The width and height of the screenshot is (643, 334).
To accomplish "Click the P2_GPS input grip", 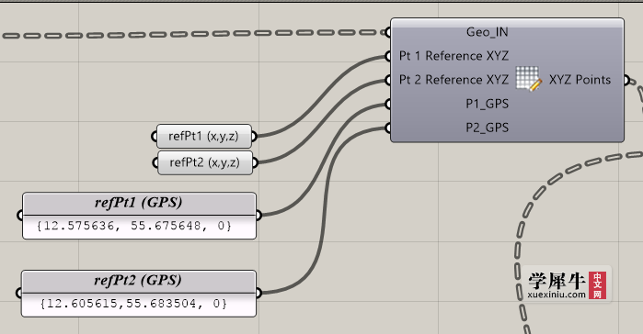I will [x=388, y=128].
